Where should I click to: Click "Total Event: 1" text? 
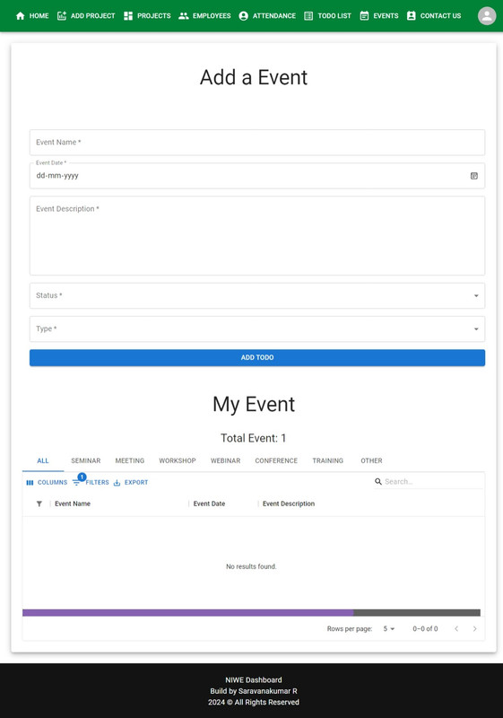coord(254,438)
